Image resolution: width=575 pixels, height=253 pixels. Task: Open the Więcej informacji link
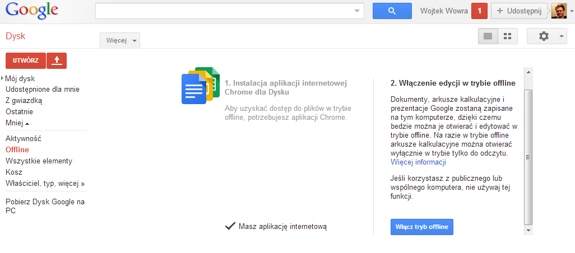(419, 162)
